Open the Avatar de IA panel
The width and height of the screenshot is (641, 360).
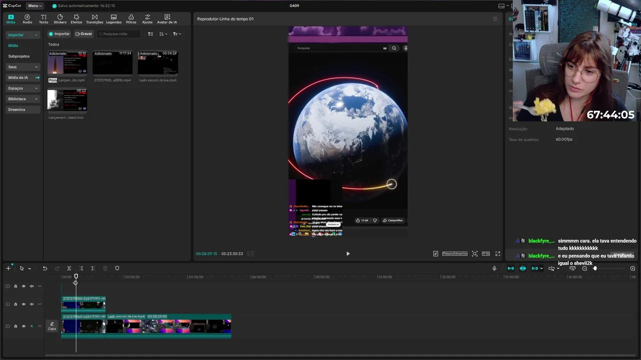tap(167, 19)
